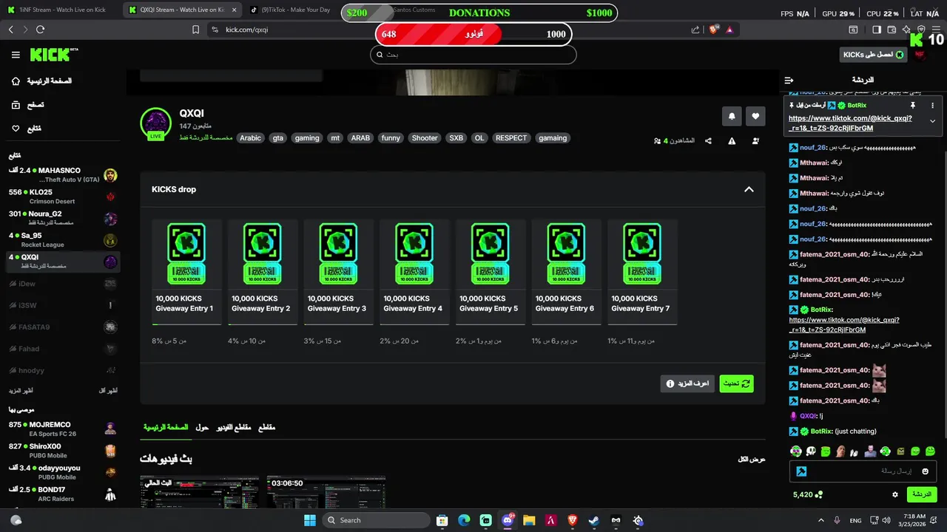947x532 pixels.
Task: Click the report warning triangle icon
Action: (732, 140)
